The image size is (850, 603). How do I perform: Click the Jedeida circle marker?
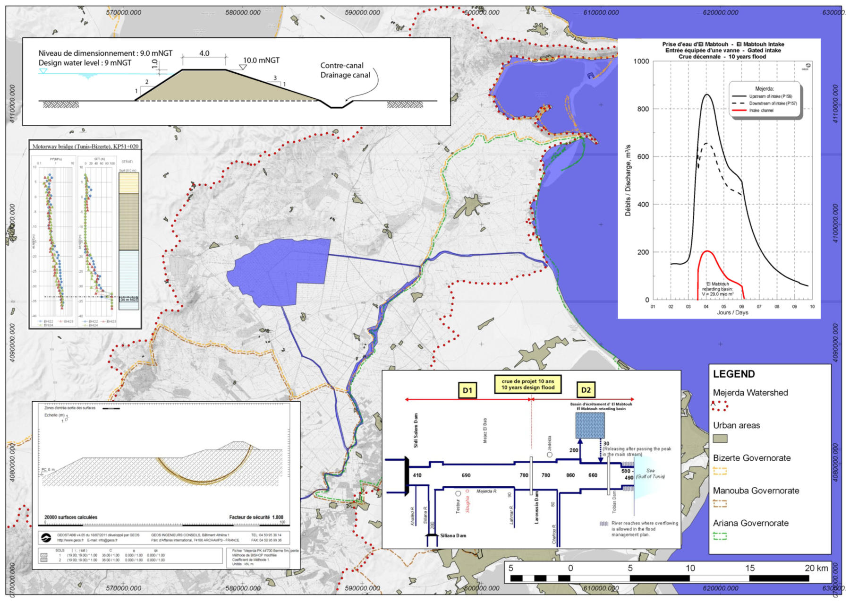(550, 455)
